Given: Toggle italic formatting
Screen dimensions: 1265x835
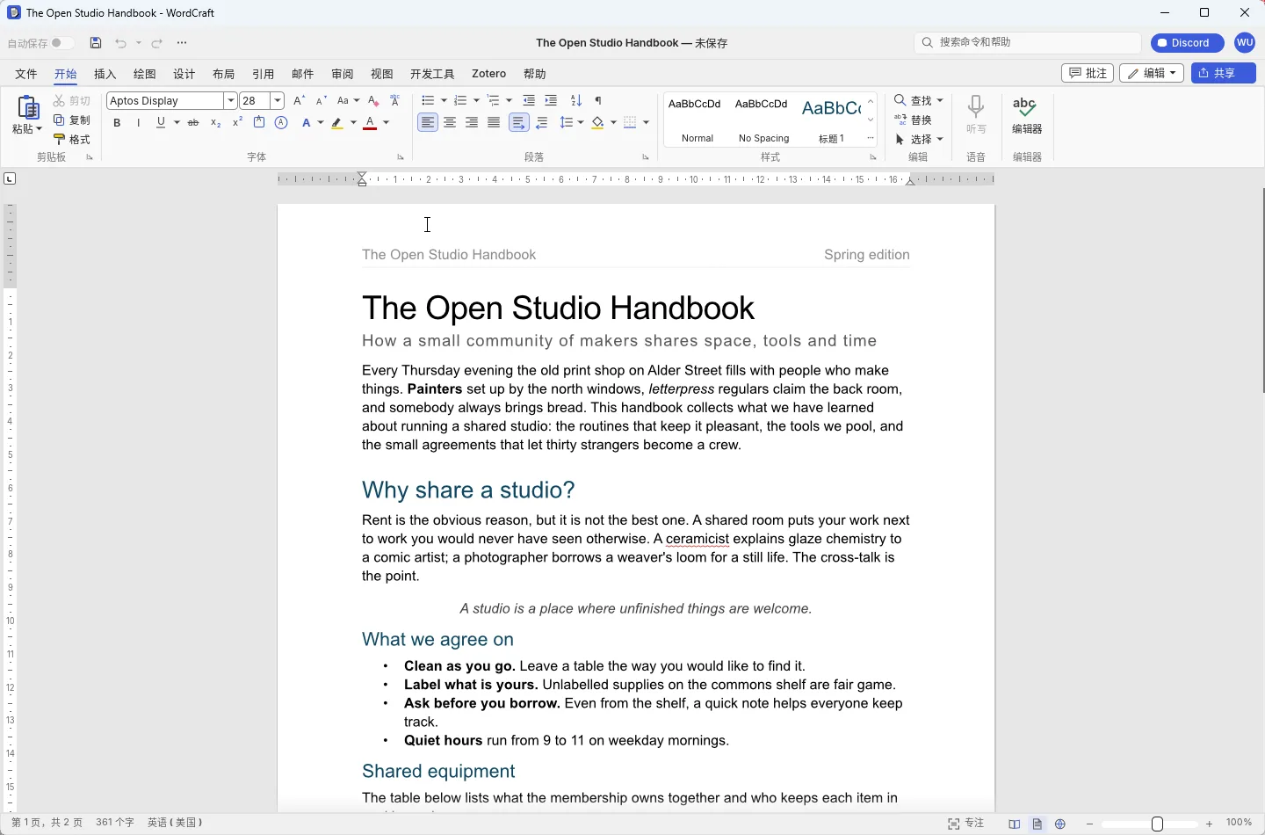Looking at the screenshot, I should pos(139,123).
